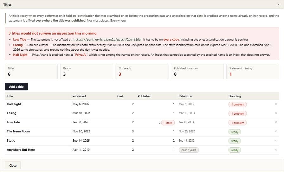This screenshot has height=172, width=284.
Task: Sort by the Produced column header
Action: click(79, 96)
